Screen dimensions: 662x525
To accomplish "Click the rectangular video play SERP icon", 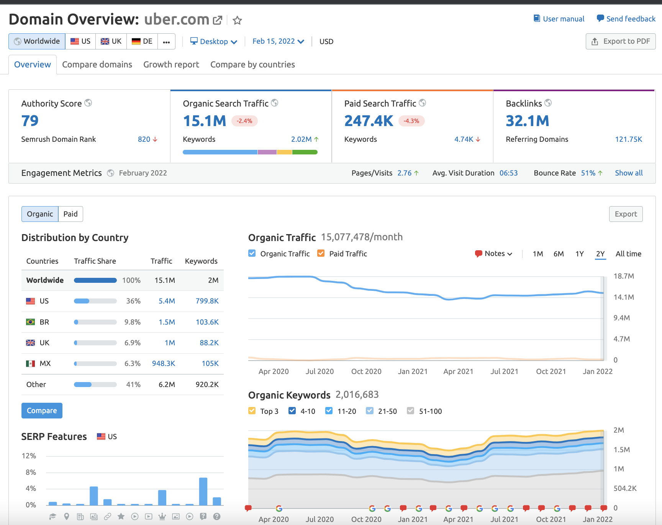I will [x=149, y=517].
